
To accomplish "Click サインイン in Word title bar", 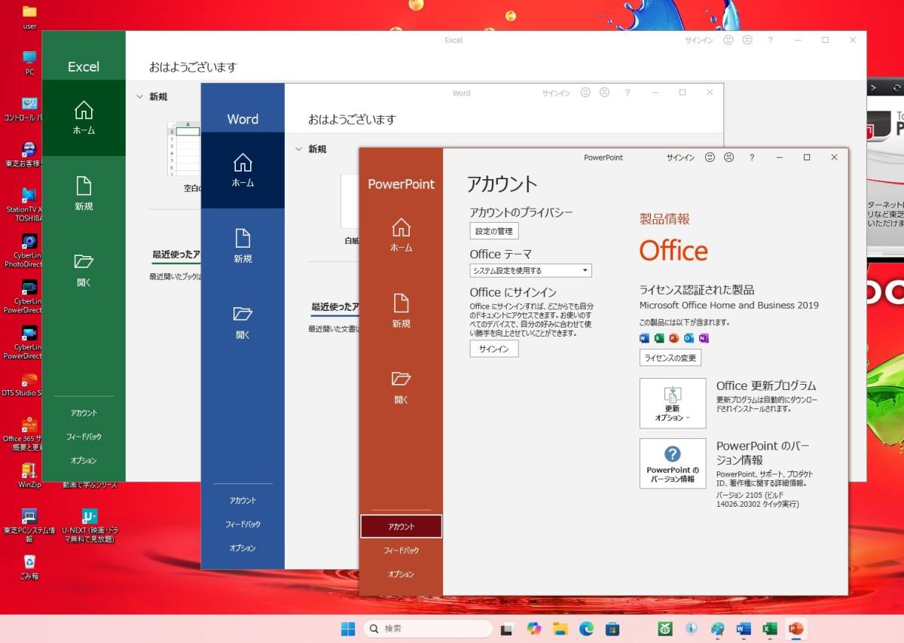I will click(556, 93).
